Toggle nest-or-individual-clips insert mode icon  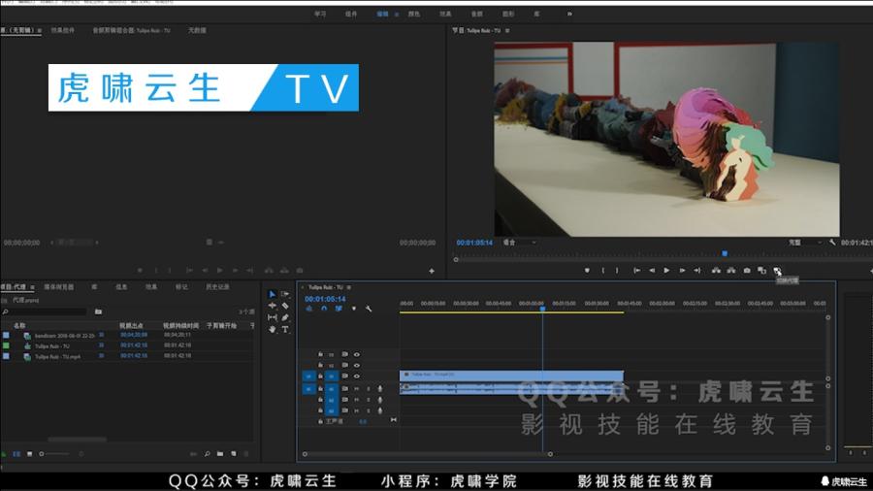pos(309,309)
